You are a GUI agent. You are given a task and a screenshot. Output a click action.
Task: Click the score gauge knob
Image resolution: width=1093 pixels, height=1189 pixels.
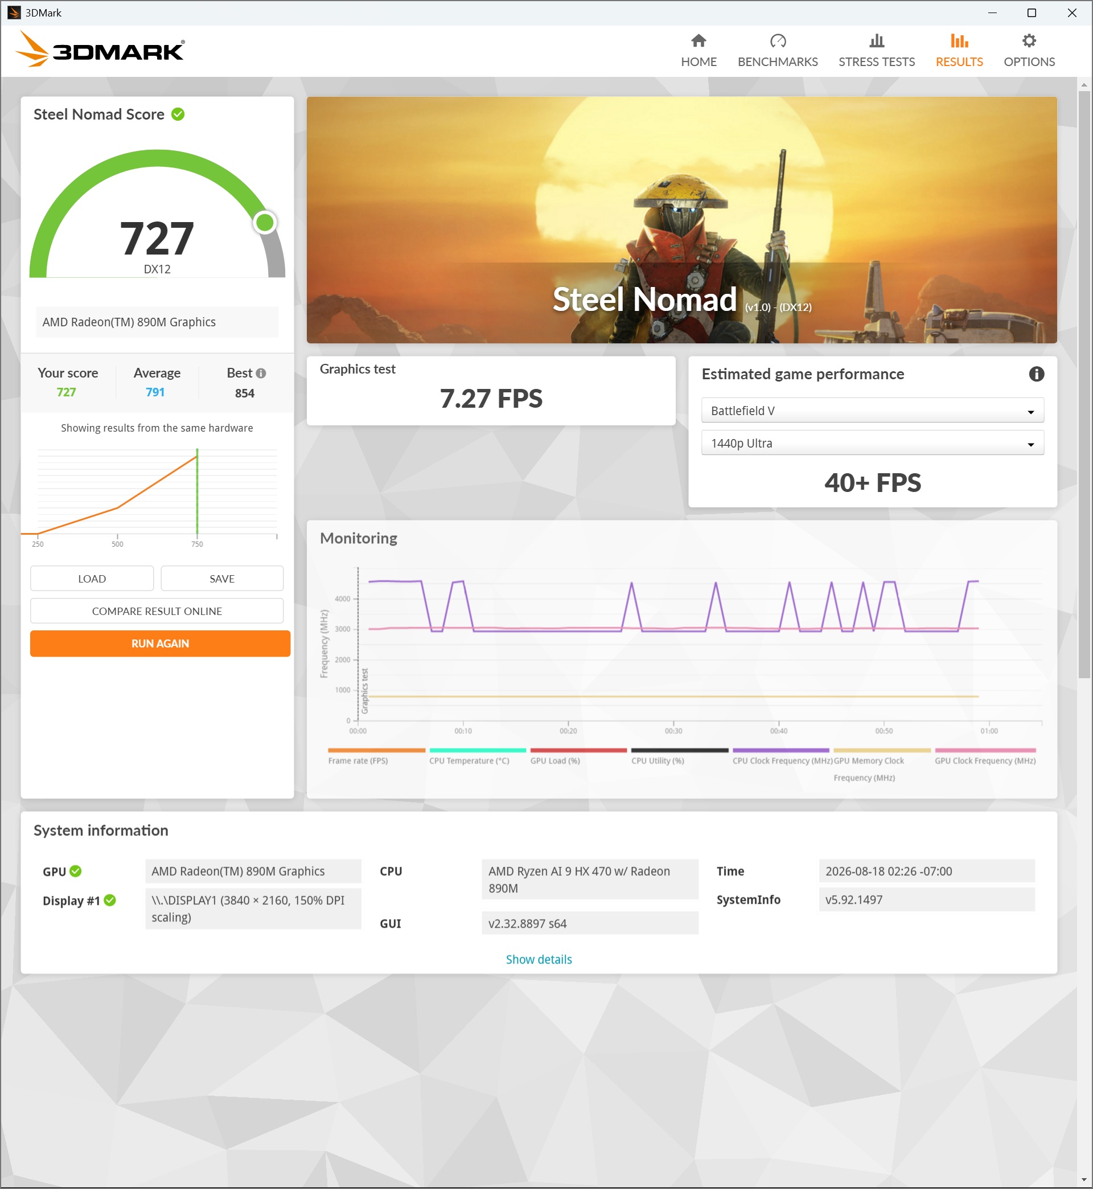tap(265, 223)
